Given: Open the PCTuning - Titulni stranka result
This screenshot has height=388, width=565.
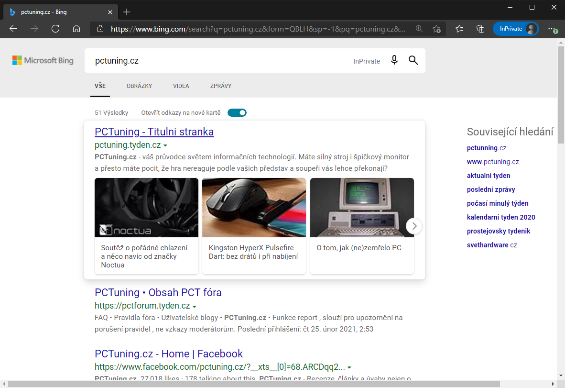Looking at the screenshot, I should [x=154, y=132].
